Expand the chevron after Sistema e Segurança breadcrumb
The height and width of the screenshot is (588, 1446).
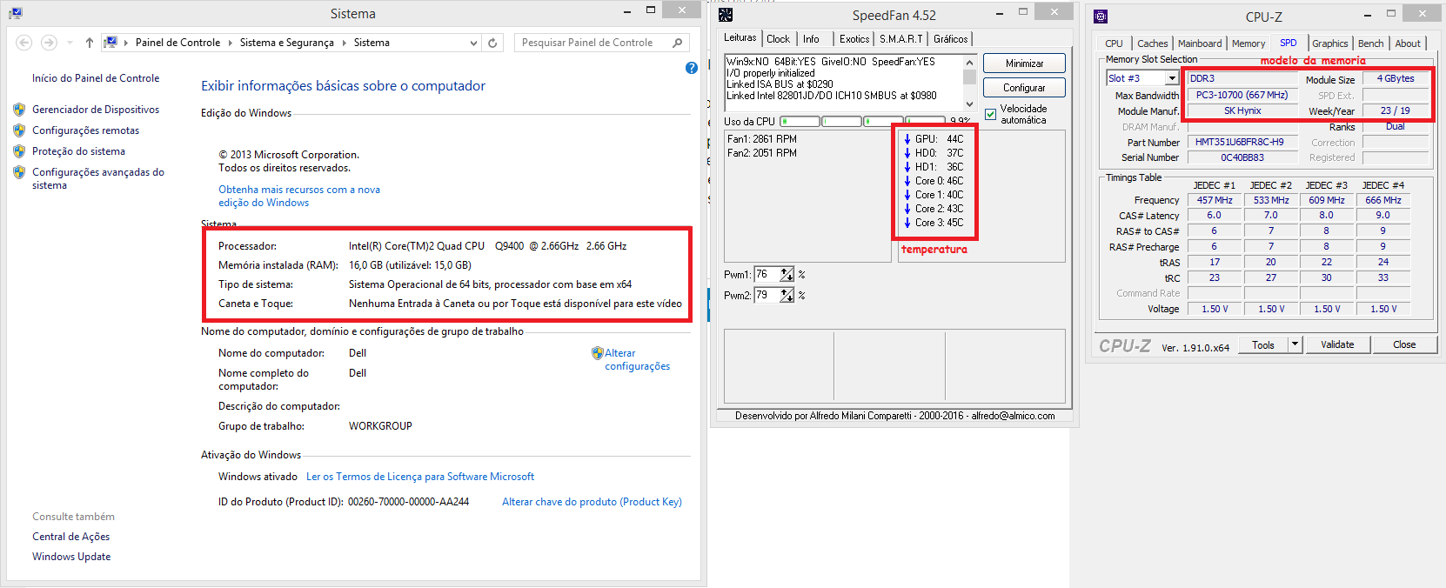click(344, 43)
